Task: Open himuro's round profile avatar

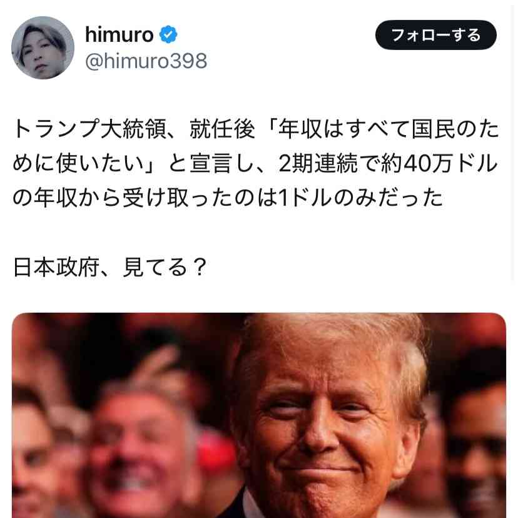Action: (43, 48)
